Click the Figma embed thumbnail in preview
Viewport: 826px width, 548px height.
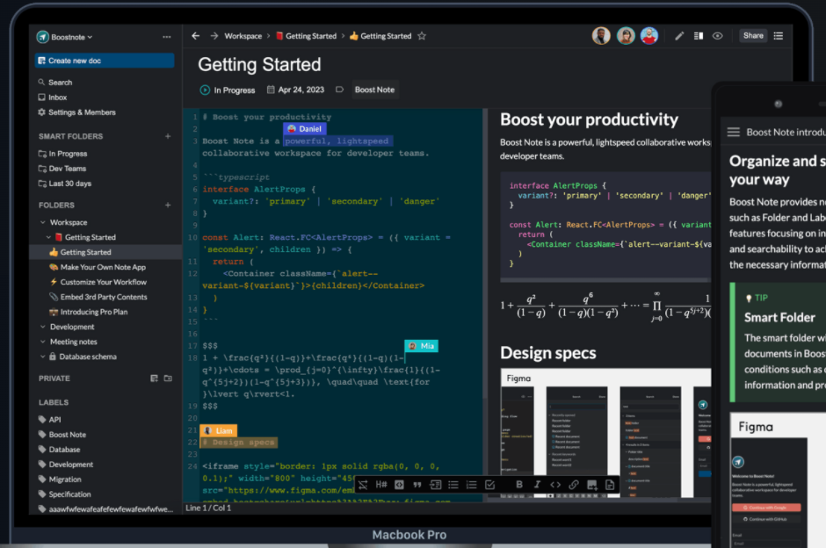pyautogui.click(x=605, y=433)
